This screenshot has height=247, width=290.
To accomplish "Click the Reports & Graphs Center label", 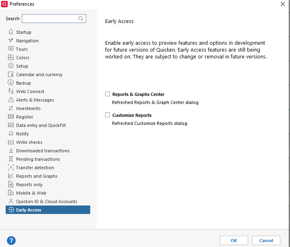I will pyautogui.click(x=138, y=94).
